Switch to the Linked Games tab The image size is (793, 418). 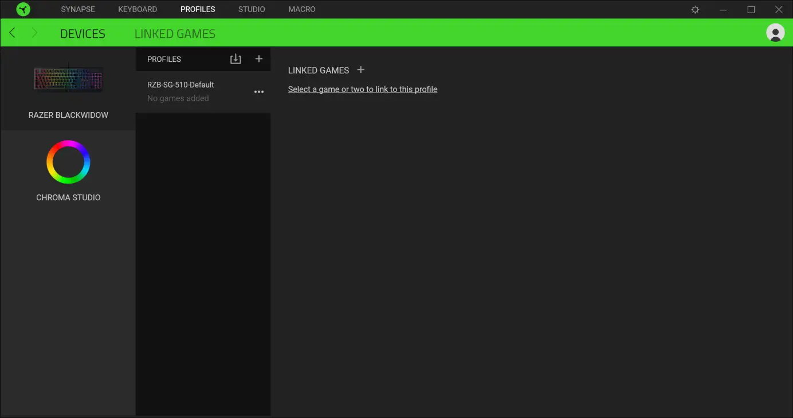pos(175,33)
